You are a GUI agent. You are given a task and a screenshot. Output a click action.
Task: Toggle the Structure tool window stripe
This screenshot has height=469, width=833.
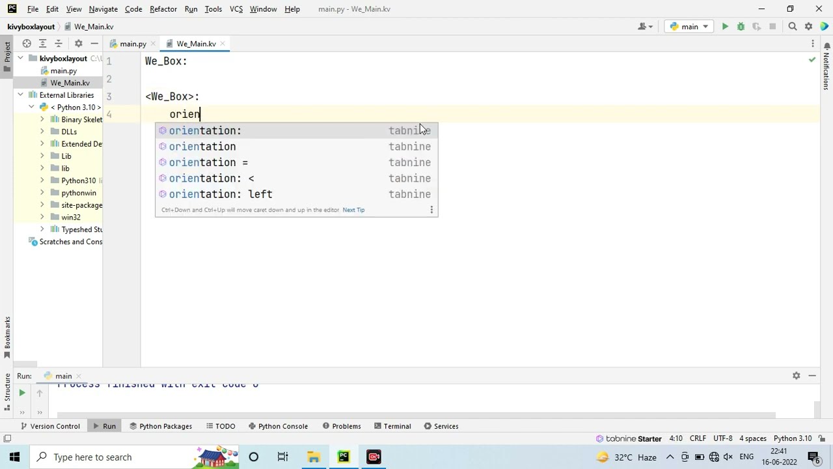coord(7,391)
